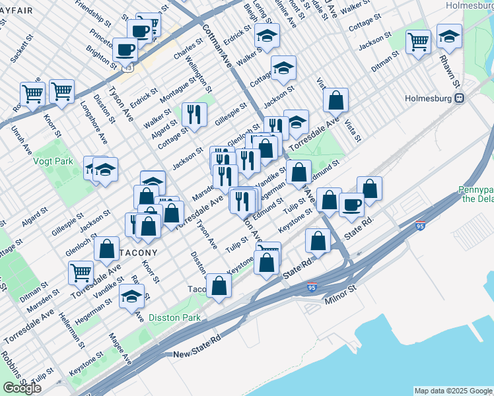Image resolution: width=494 pixels, height=396 pixels.
Task: Click the shopping cart marker near Rhawn St
Action: [x=419, y=42]
